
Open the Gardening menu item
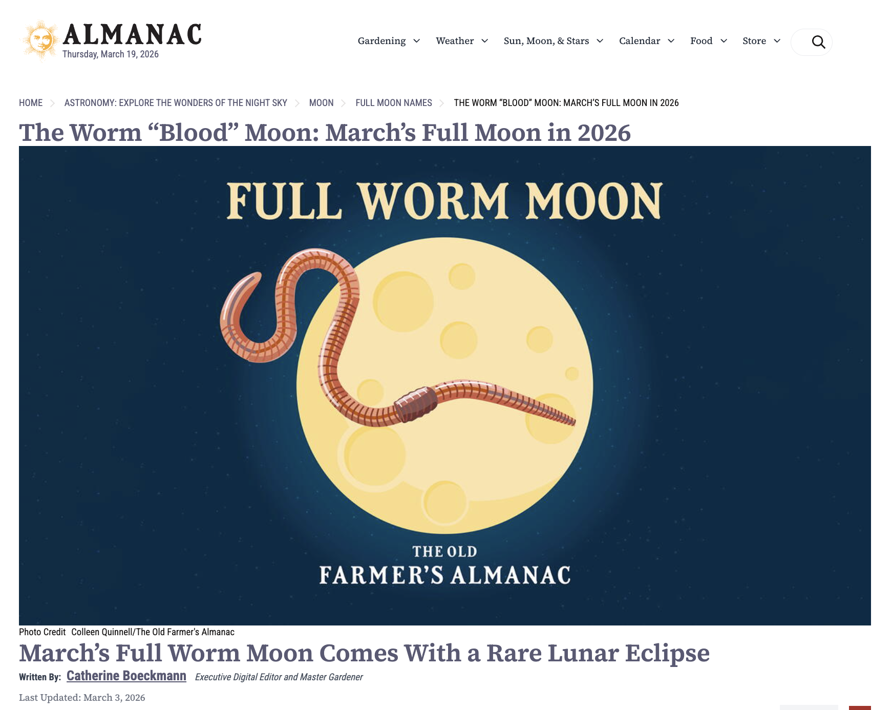(x=381, y=41)
